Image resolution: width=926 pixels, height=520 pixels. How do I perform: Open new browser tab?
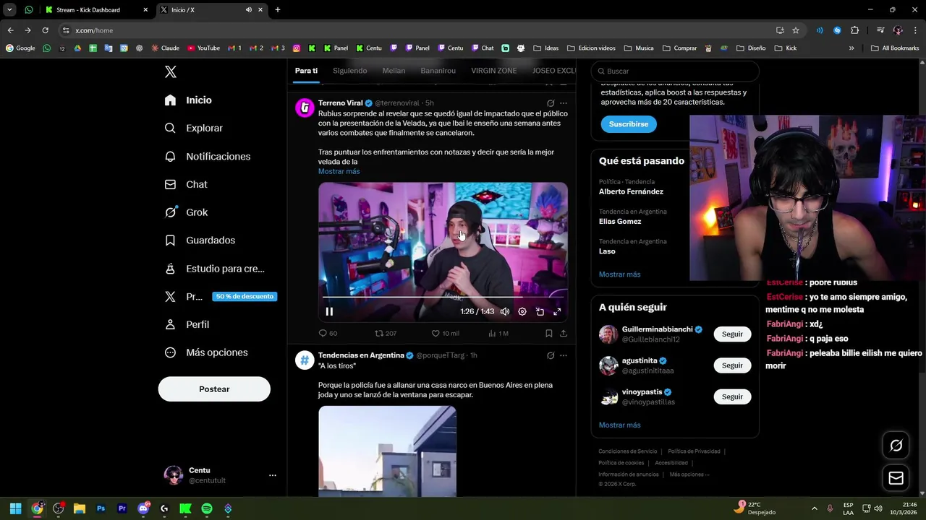pyautogui.click(x=278, y=10)
